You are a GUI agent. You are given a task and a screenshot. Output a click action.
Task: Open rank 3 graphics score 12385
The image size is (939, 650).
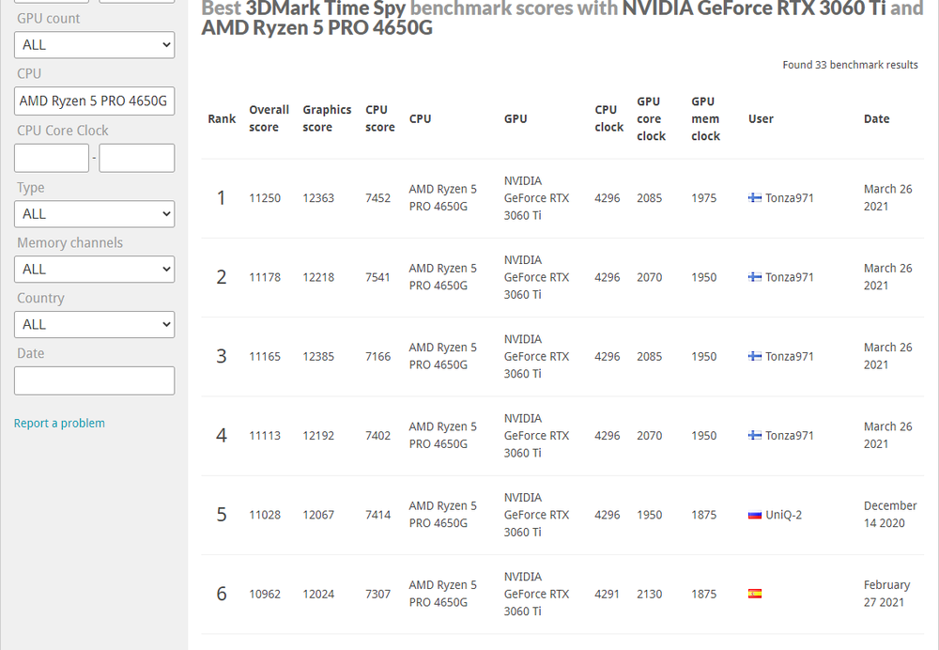pyautogui.click(x=319, y=356)
